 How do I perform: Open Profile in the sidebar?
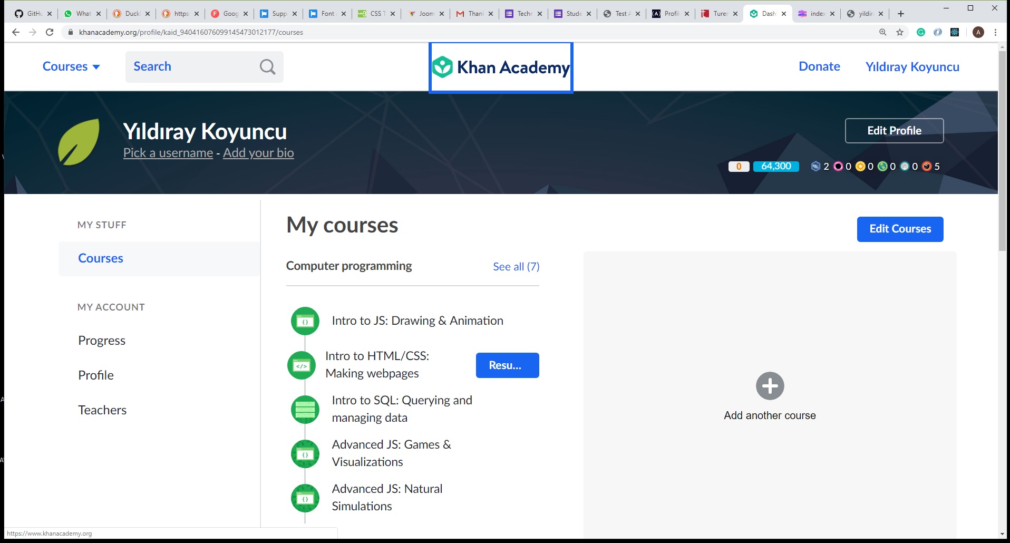pyautogui.click(x=96, y=375)
